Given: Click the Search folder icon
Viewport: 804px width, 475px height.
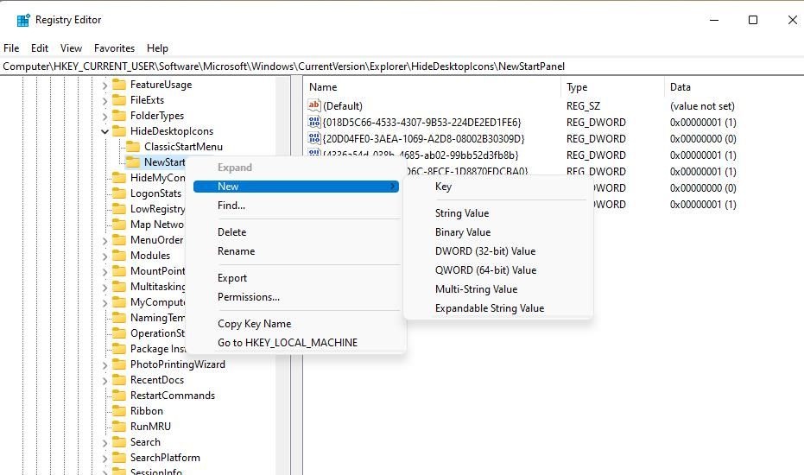Looking at the screenshot, I should (x=119, y=441).
